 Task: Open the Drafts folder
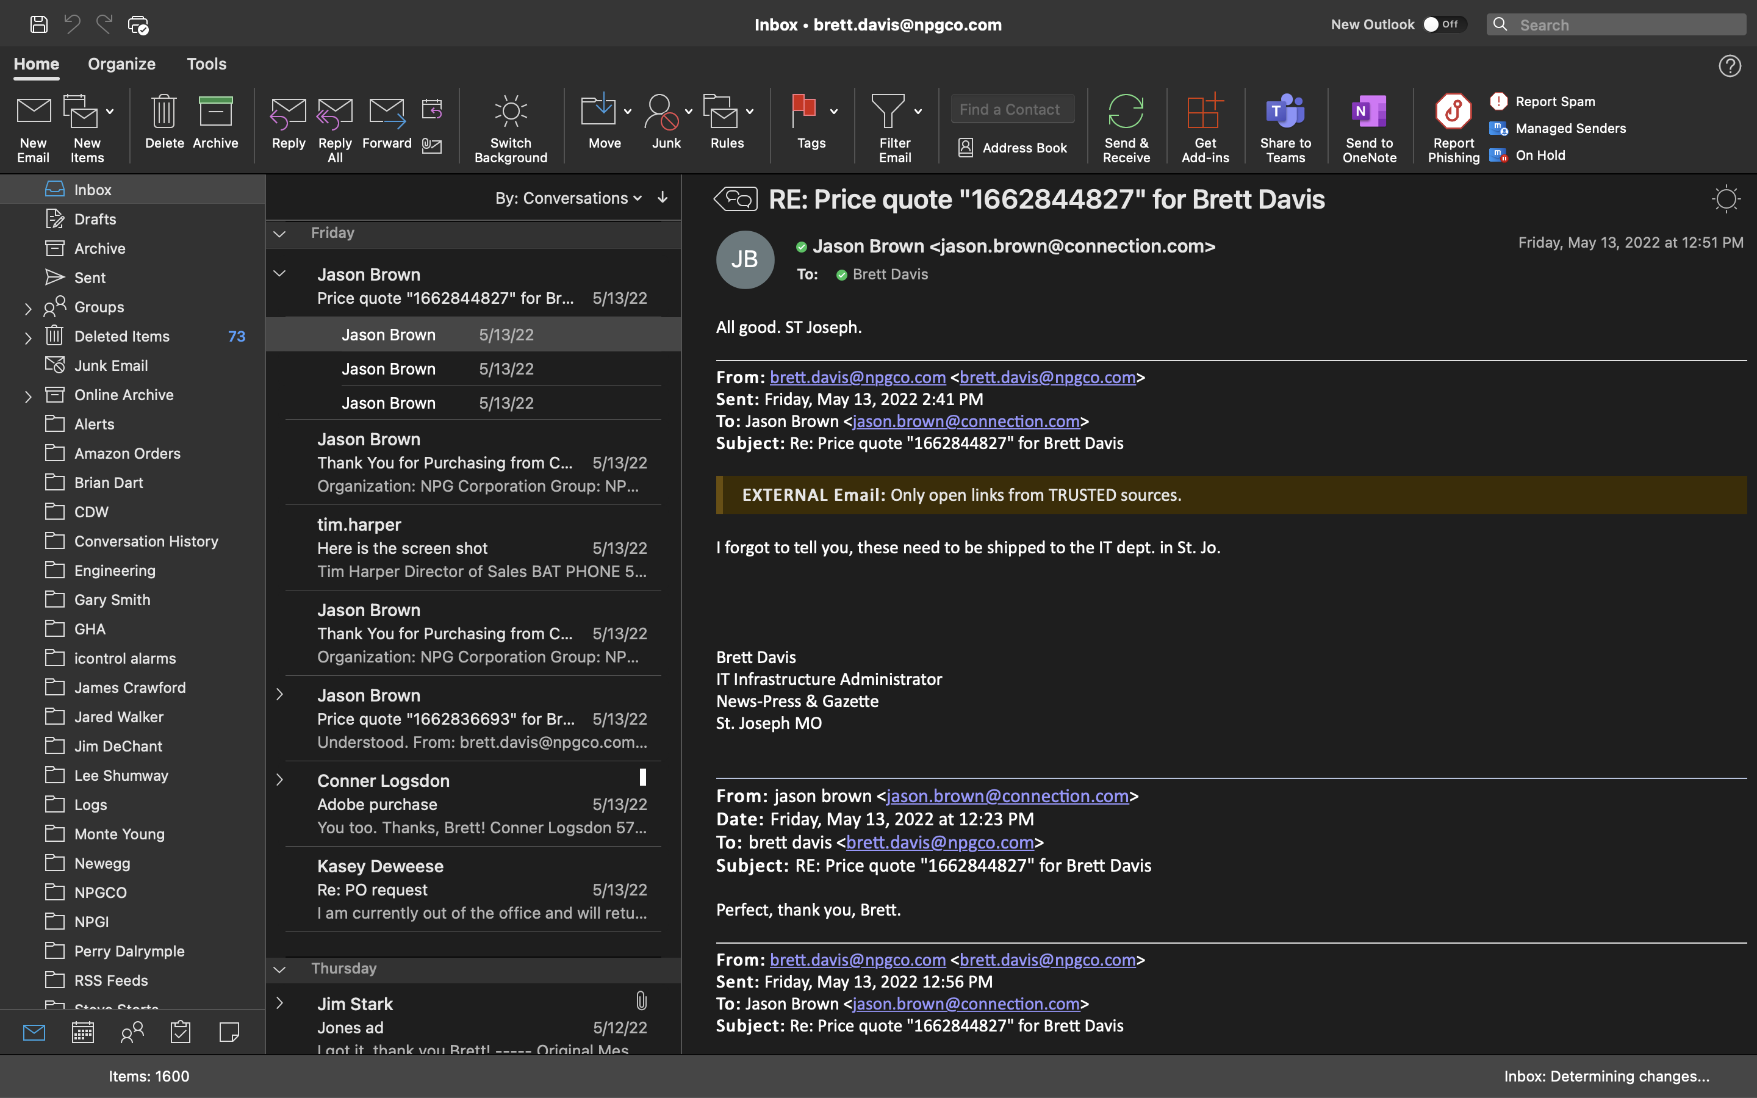pyautogui.click(x=132, y=218)
